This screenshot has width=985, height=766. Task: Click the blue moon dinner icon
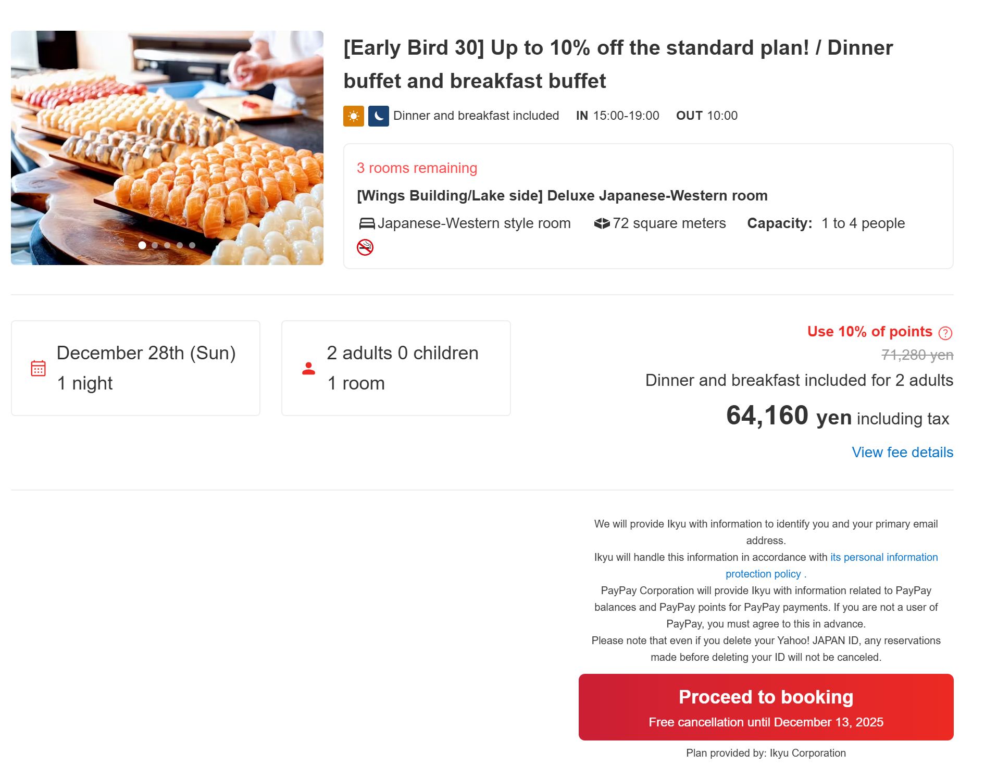coord(378,116)
